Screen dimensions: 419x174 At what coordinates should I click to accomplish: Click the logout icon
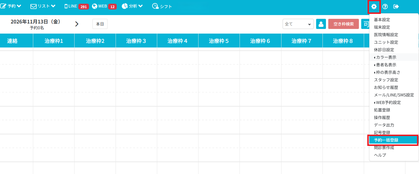tap(396, 6)
